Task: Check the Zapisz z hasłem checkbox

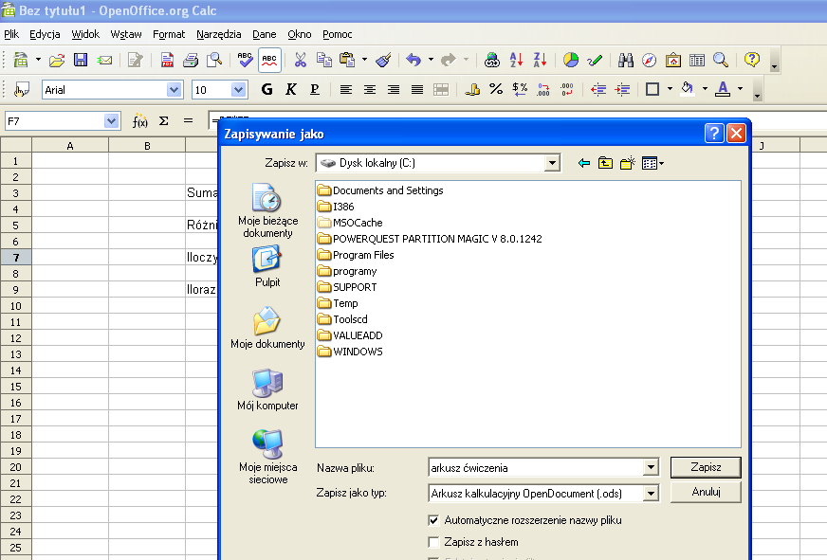Action: coord(433,542)
